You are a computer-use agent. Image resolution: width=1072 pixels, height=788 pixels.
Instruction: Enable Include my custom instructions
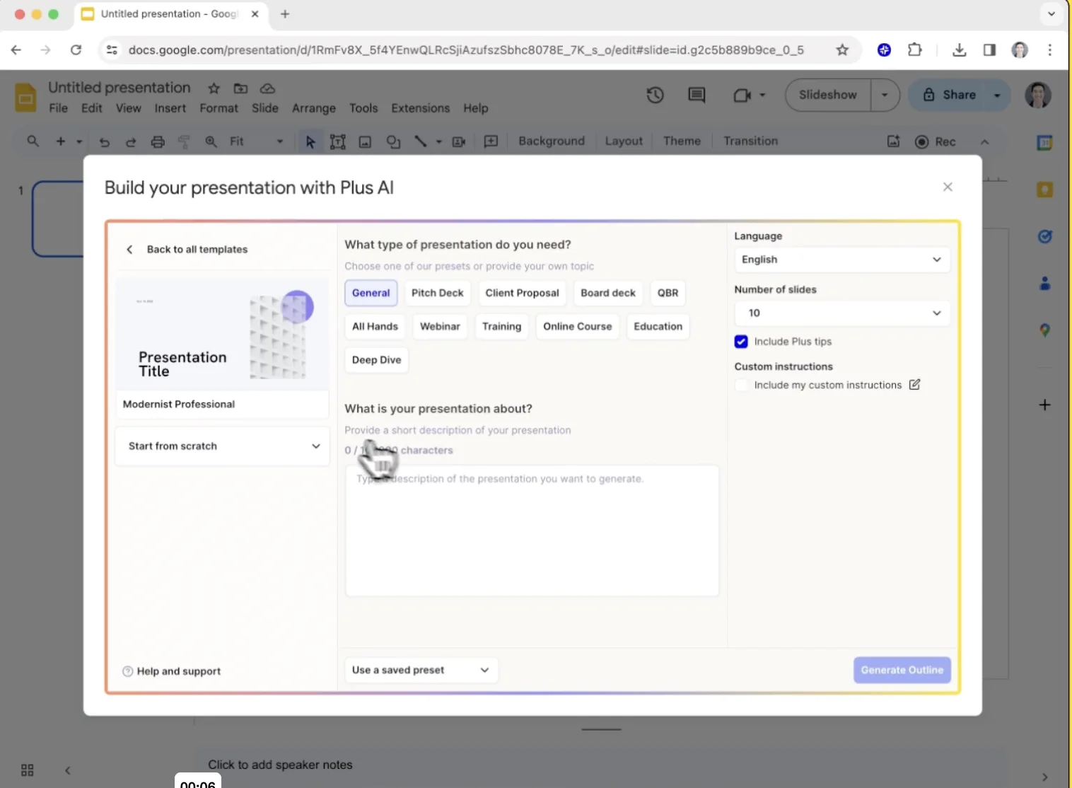pyautogui.click(x=740, y=385)
